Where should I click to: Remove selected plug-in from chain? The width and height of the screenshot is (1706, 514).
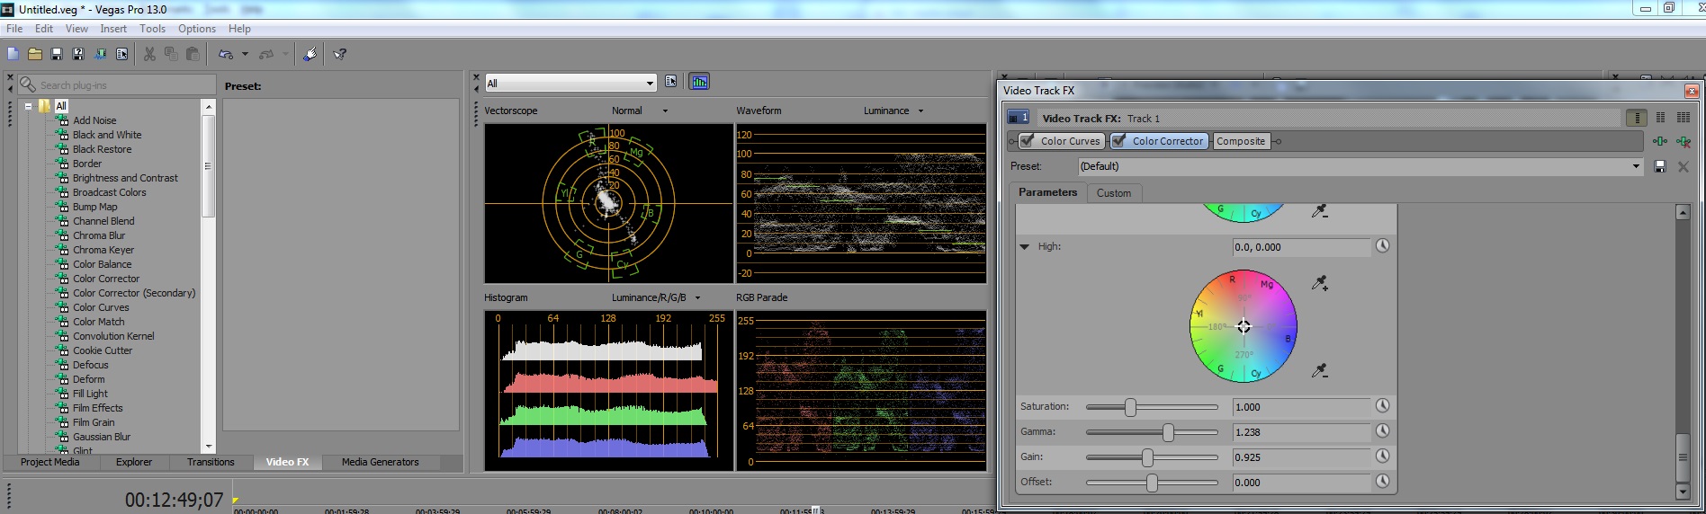point(1683,141)
